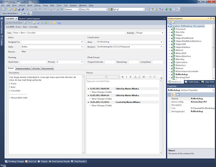
Task: Click the Title input field
Action: [x=69, y=33]
